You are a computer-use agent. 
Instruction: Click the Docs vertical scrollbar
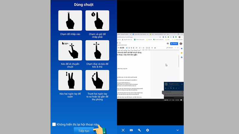[x=178, y=61]
